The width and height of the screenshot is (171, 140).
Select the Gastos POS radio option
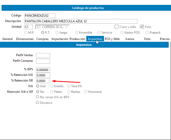click(x=122, y=33)
